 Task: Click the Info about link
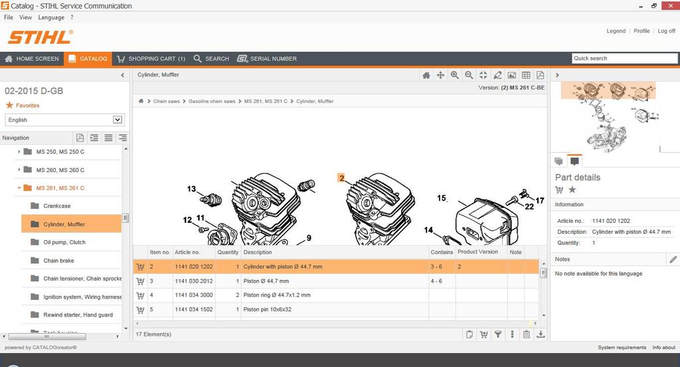[663, 348]
